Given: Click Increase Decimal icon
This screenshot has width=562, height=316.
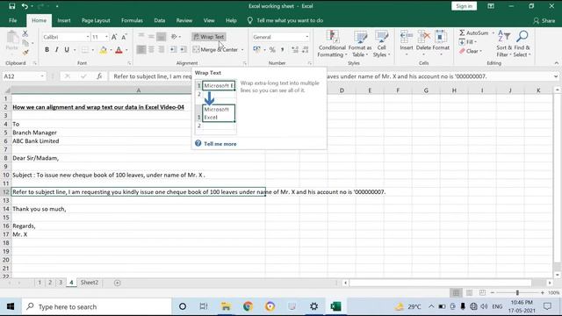Looking at the screenshot, I should pyautogui.click(x=295, y=49).
